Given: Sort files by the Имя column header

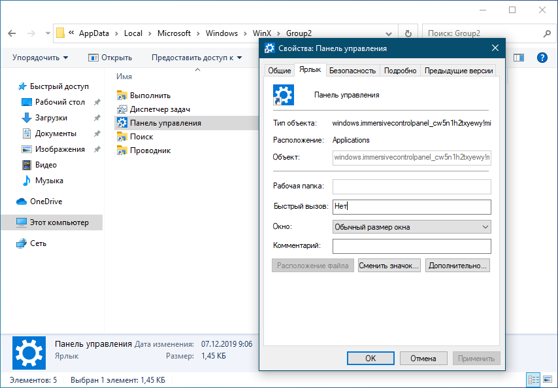Looking at the screenshot, I should click(124, 77).
